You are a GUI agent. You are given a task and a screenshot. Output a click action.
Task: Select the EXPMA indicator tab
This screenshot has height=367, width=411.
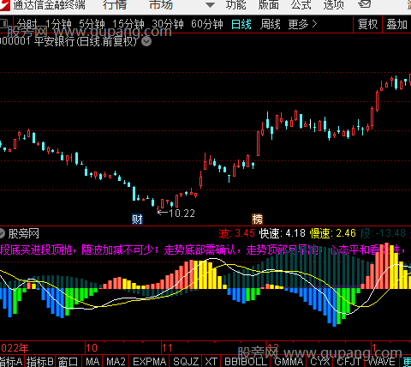point(150,362)
